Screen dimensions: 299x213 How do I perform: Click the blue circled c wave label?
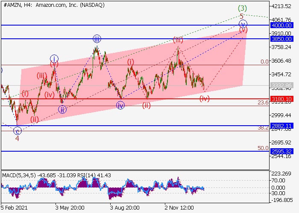click(18, 131)
